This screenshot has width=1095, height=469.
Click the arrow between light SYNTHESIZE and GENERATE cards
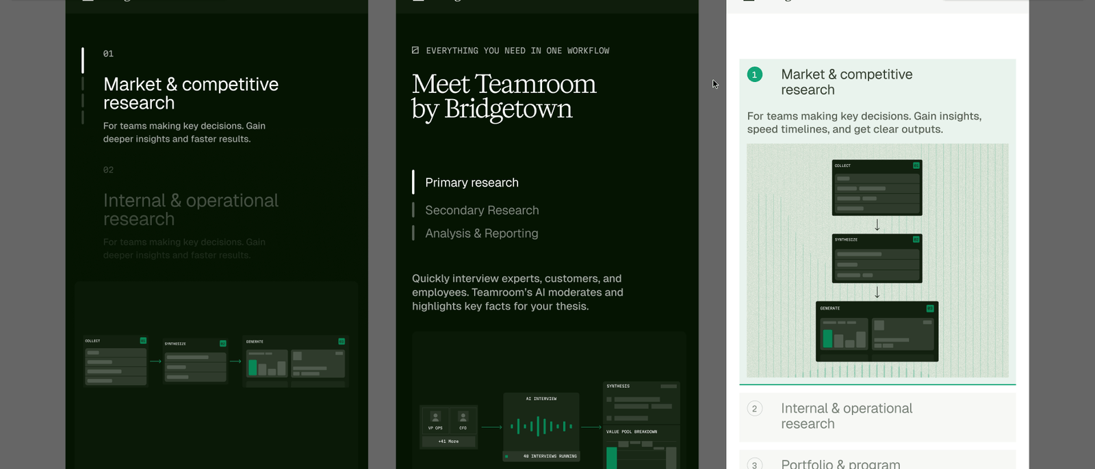[877, 292]
